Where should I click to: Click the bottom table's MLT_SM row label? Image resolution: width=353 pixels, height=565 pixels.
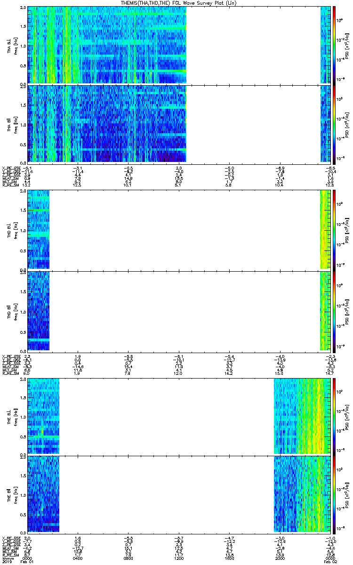tap(8, 551)
